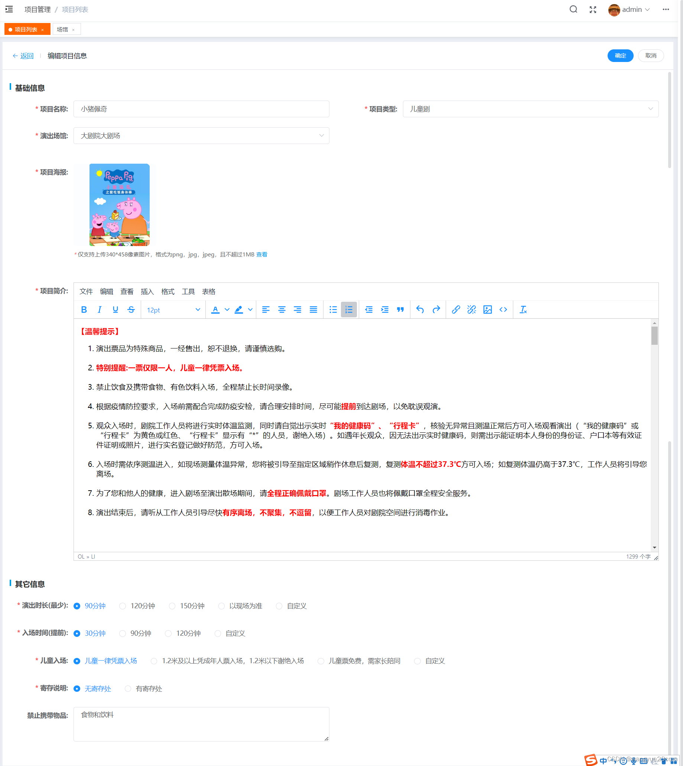Select 90分钟 show duration
The image size is (683, 766).
[x=90, y=606]
